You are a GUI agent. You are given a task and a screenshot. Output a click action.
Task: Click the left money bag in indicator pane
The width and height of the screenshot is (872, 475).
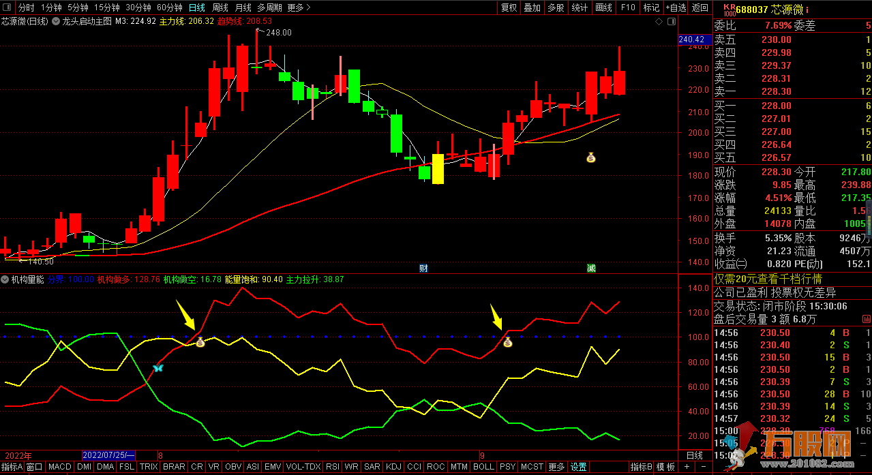(200, 342)
